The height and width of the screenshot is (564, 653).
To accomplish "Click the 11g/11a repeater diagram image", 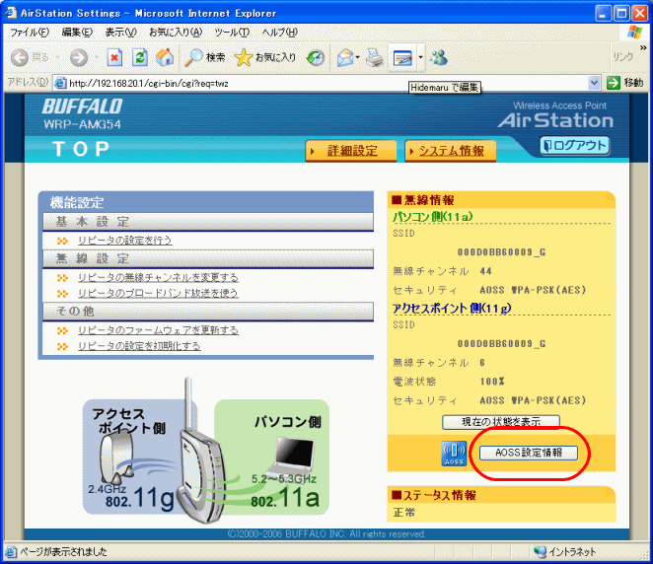I will (206, 452).
